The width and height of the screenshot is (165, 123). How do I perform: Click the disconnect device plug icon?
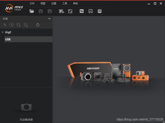pos(5,25)
